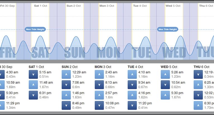Image resolution: width=214 pixels, height=115 pixels.
Task: Click the high tide arrow for Sat 11:48 am
Action: coord(33,85)
